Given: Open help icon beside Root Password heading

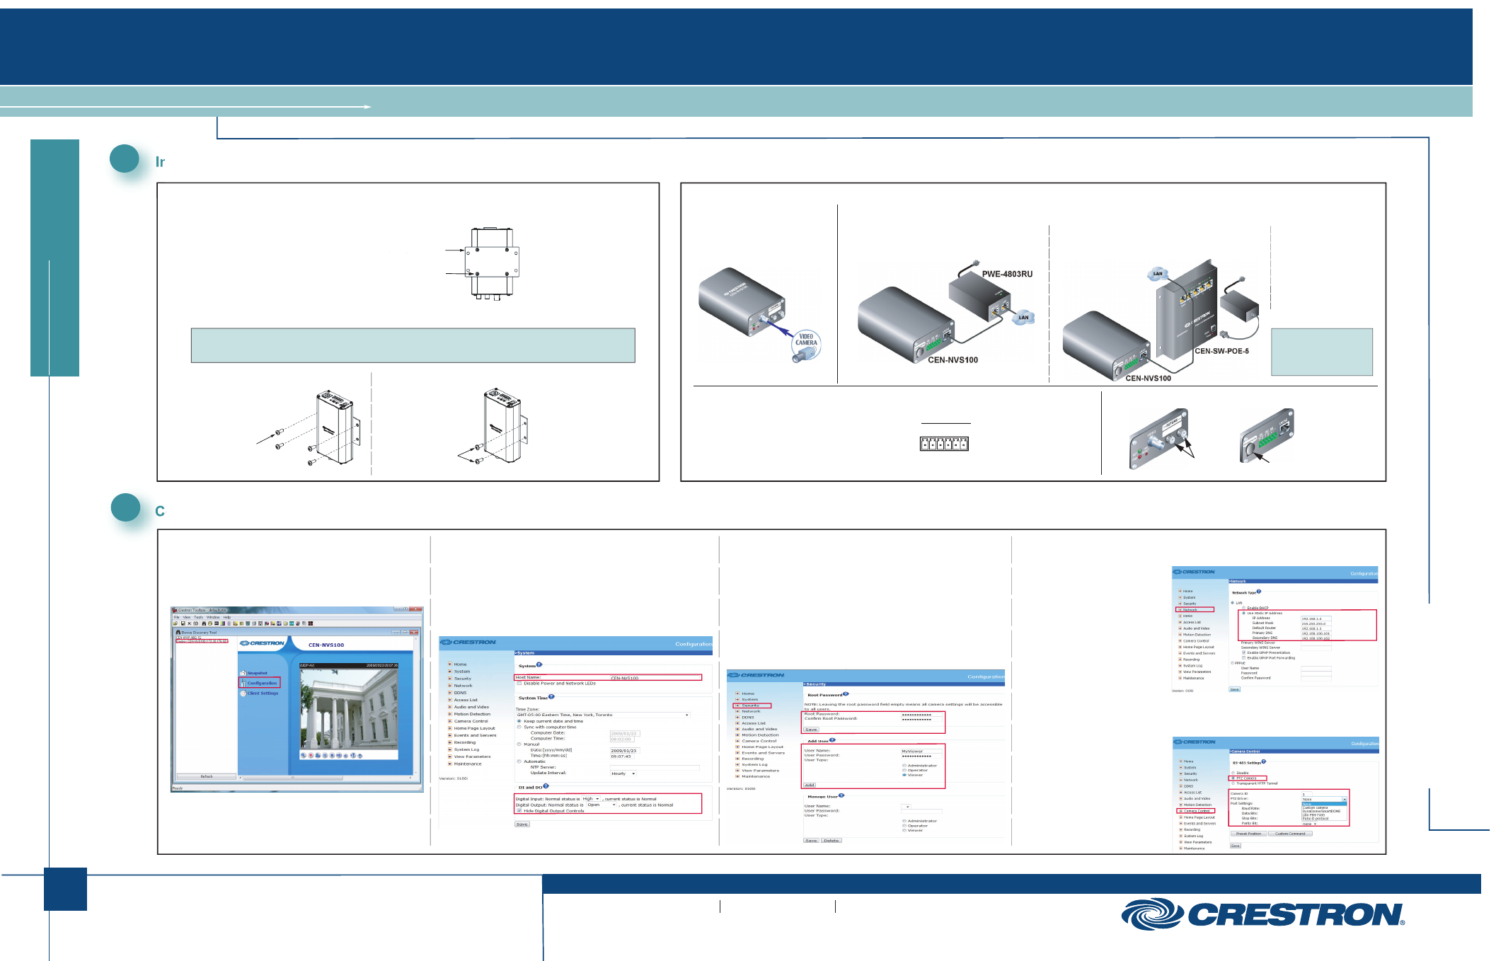Looking at the screenshot, I should [846, 694].
